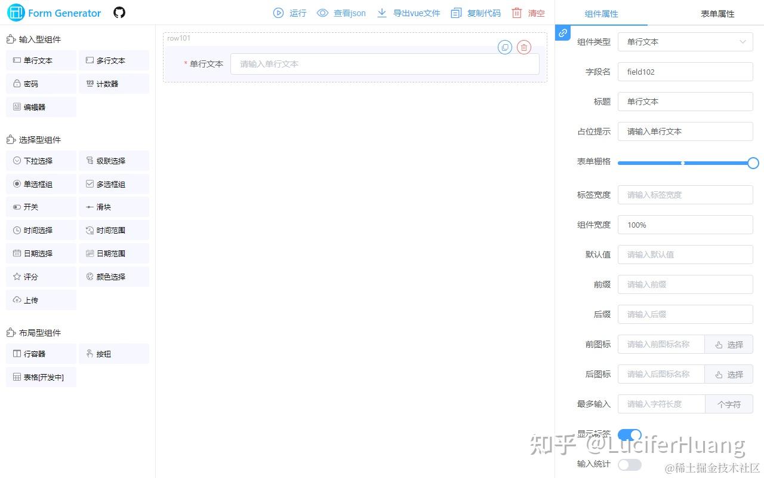Viewport: 764px width, 478px height.
Task: Enable the 输入统计 switch
Action: point(629,464)
